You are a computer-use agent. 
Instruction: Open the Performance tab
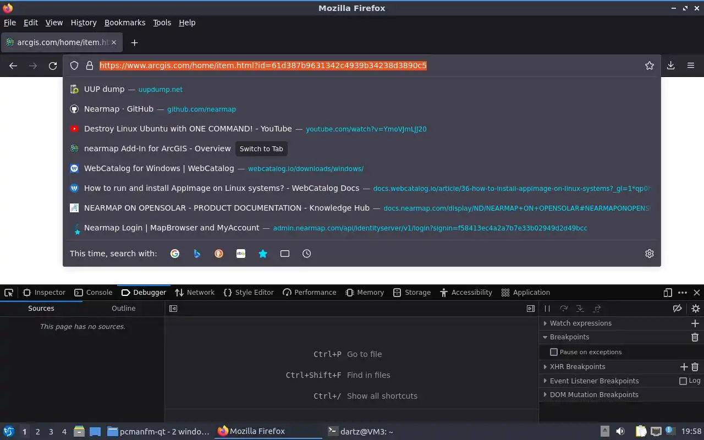pyautogui.click(x=309, y=293)
